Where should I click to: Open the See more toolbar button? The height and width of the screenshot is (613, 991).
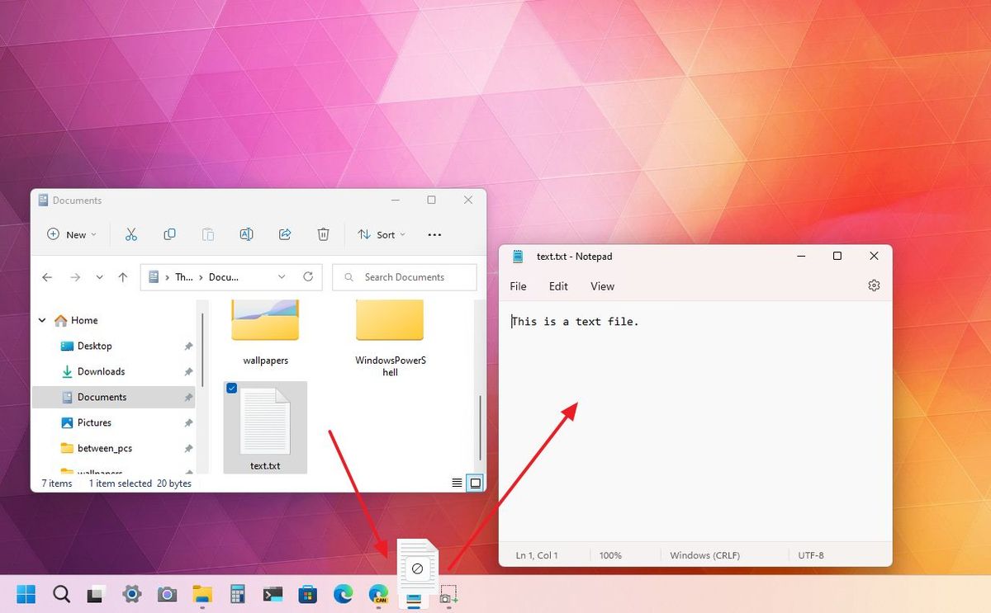tap(434, 234)
